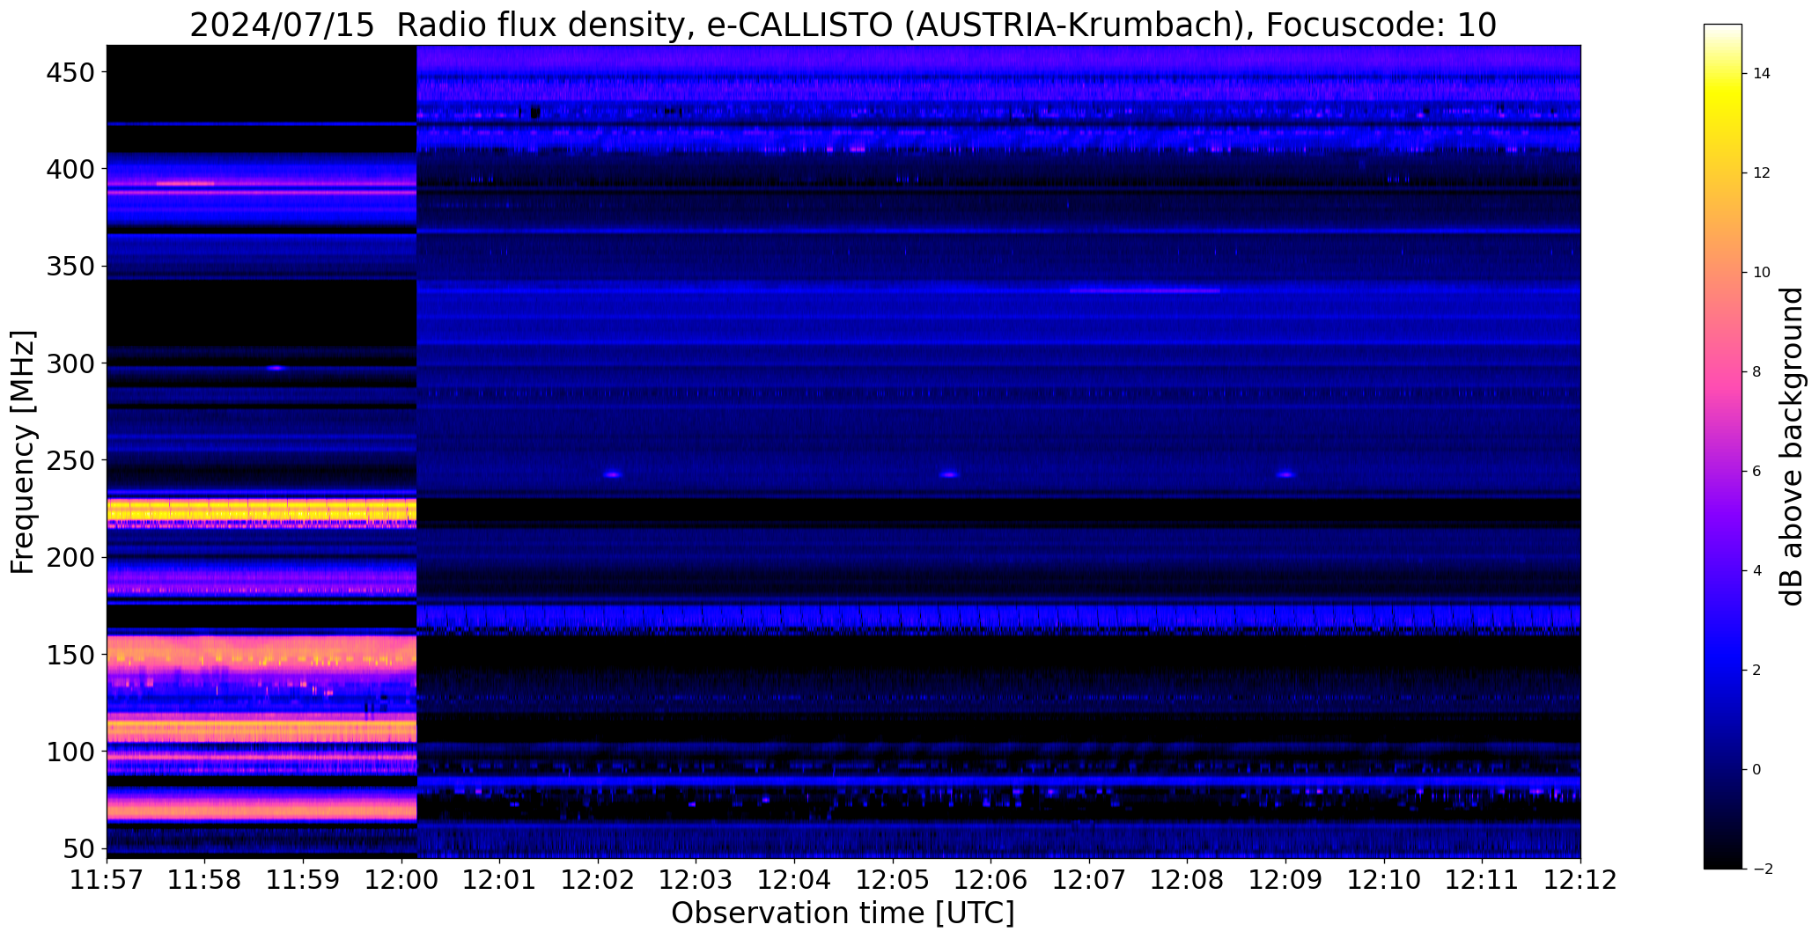1819x939 pixels.
Task: Click the 150 frequency tick label
Action: click(69, 656)
